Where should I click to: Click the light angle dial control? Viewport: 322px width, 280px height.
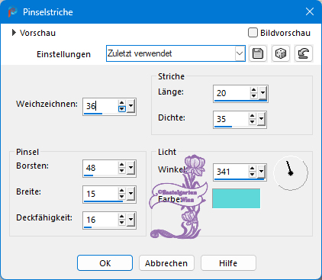(x=291, y=172)
